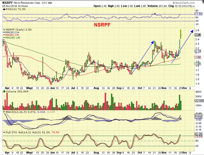This screenshot has width=204, height=155.
Task: Click the NSRPF Daily price legend icon
Action: click(x=4, y=30)
